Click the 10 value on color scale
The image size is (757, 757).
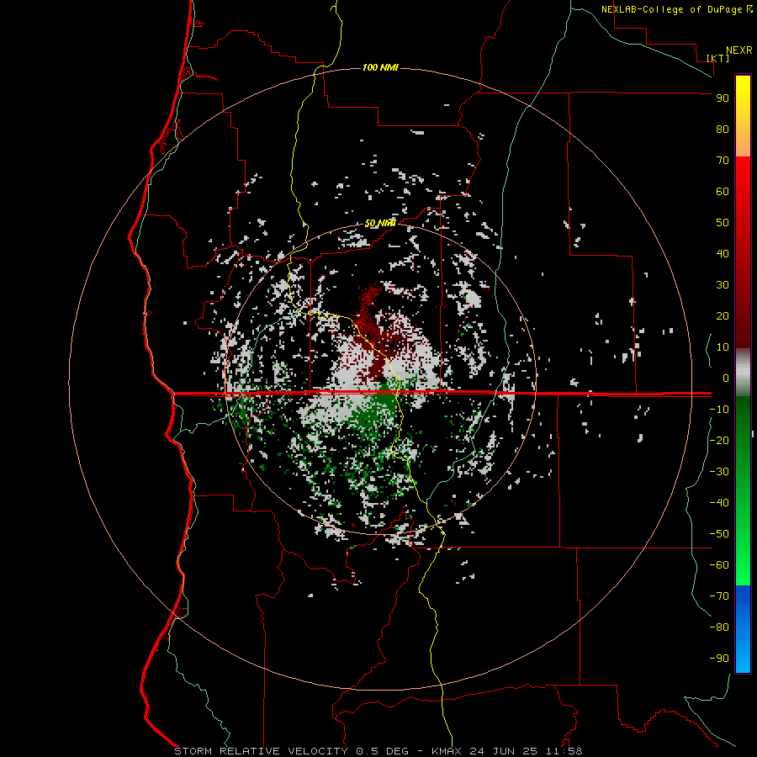click(x=723, y=347)
